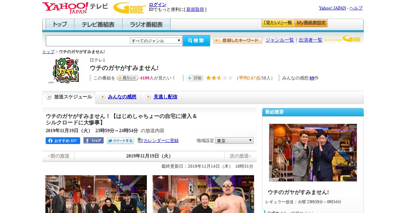406x213 pixels.
Task: Click the 評価 plus rating button
Action: click(x=195, y=78)
